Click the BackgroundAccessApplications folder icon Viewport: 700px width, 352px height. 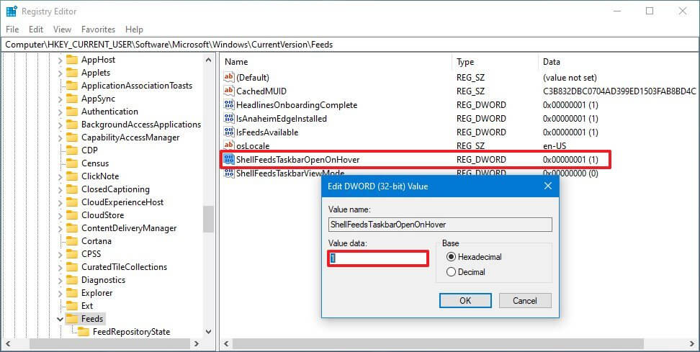[72, 124]
